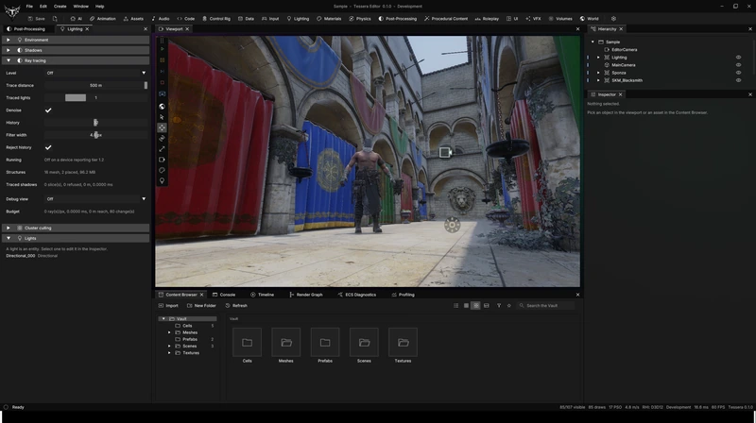Open the Animation workspace
Screen dimensions: 756x423
click(x=102, y=19)
